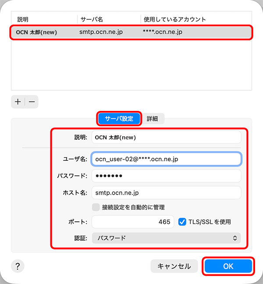Select the OCN 太郎(new) server row

[131, 32]
